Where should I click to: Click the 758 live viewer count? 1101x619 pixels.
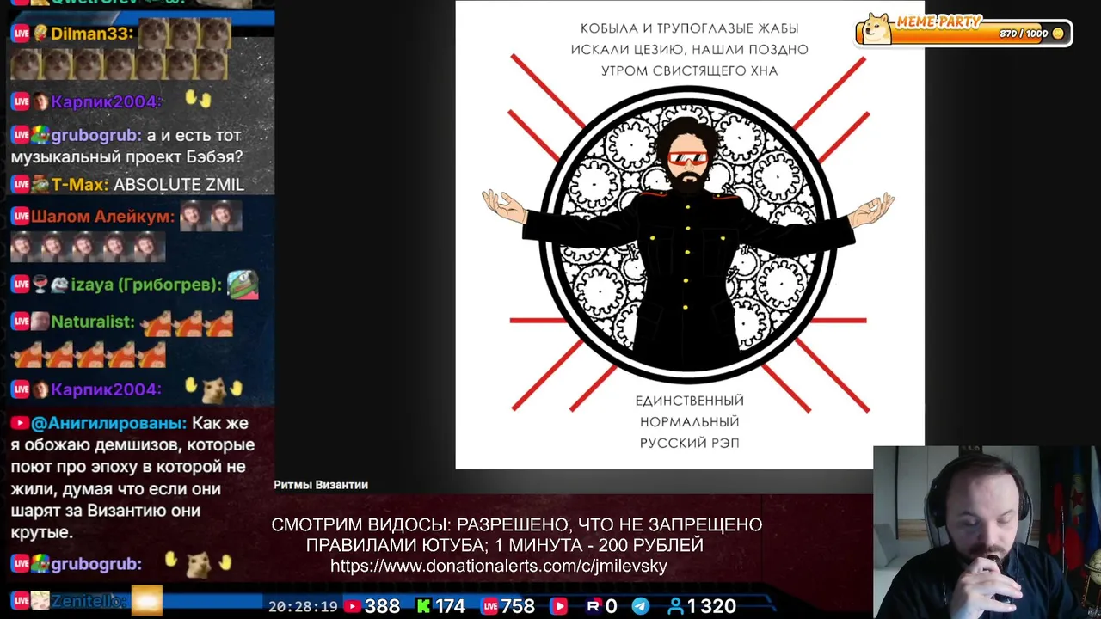519,606
